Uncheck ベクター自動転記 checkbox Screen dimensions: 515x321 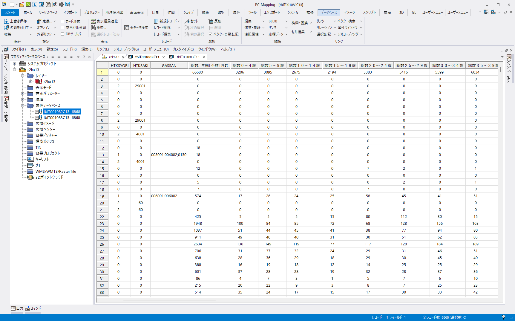click(211, 34)
